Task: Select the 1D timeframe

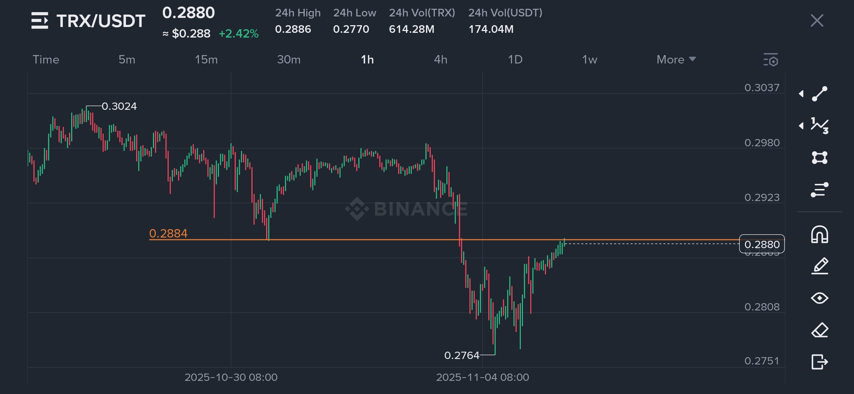Action: pos(515,59)
